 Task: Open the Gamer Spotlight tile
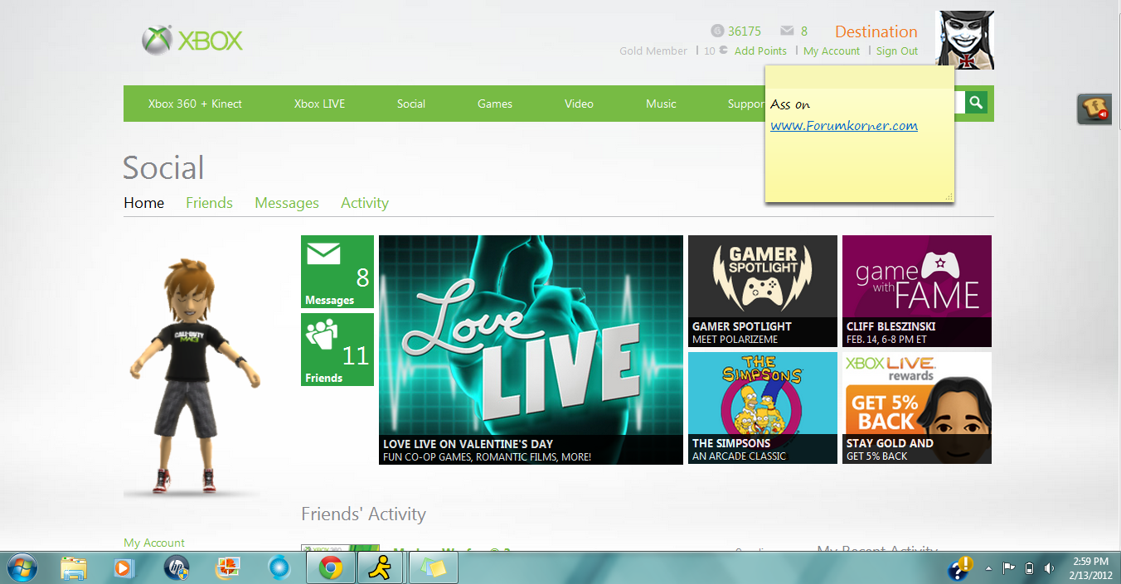tap(763, 291)
